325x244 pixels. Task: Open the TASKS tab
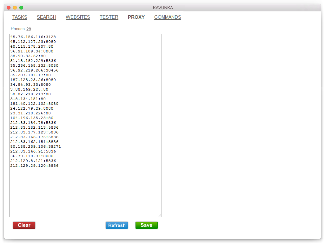(20, 17)
